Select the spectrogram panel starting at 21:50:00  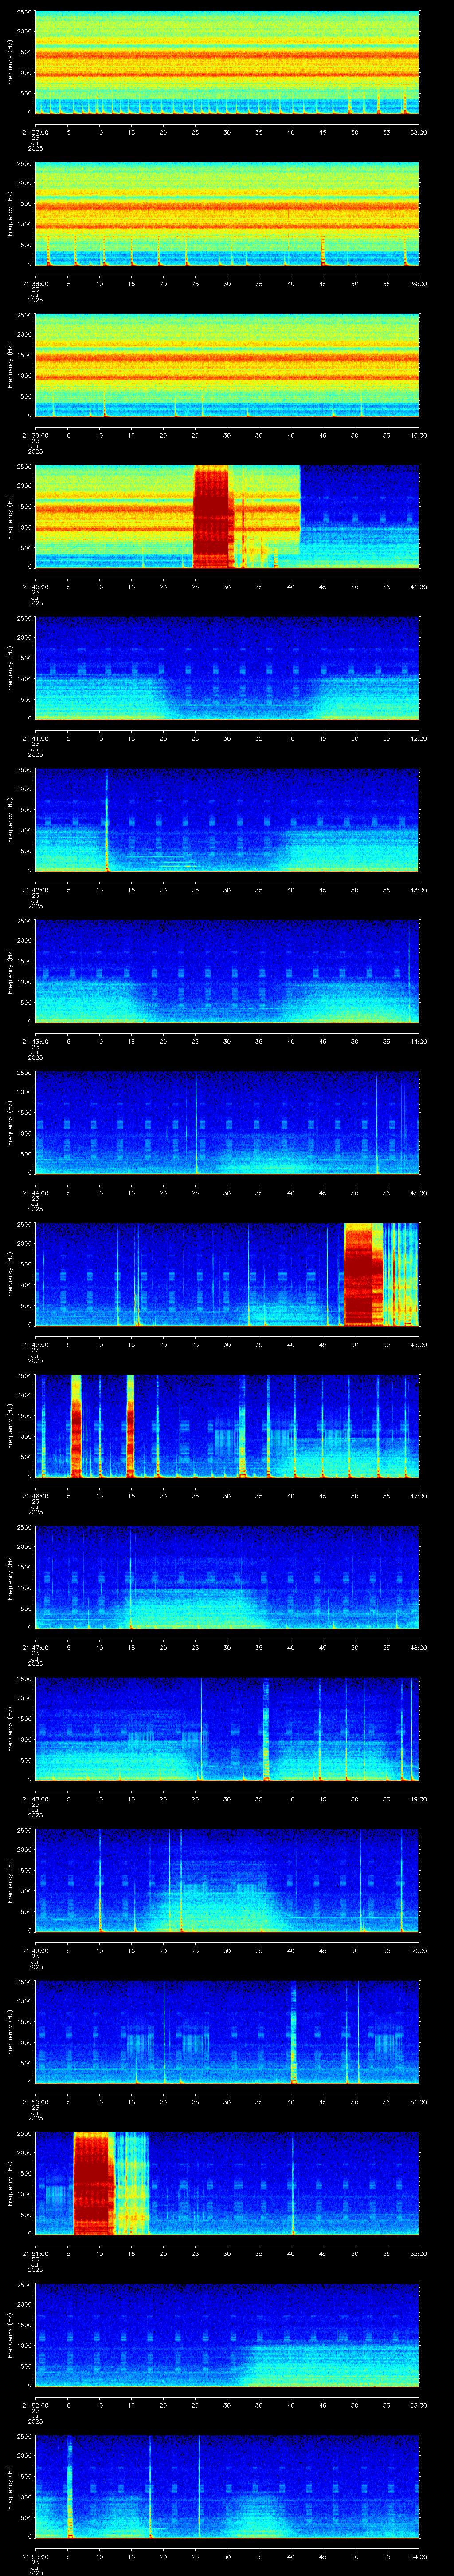[227, 2033]
